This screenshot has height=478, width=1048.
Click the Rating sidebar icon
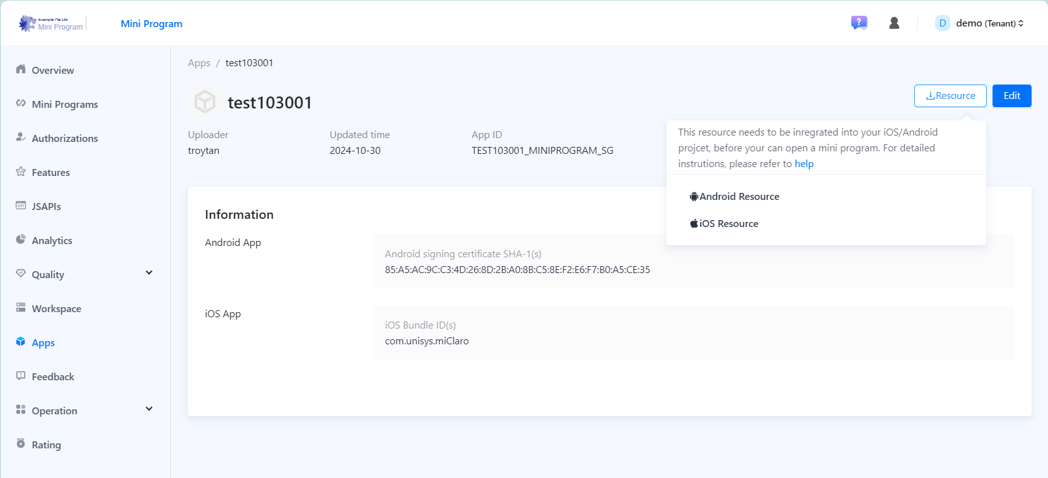coord(21,444)
